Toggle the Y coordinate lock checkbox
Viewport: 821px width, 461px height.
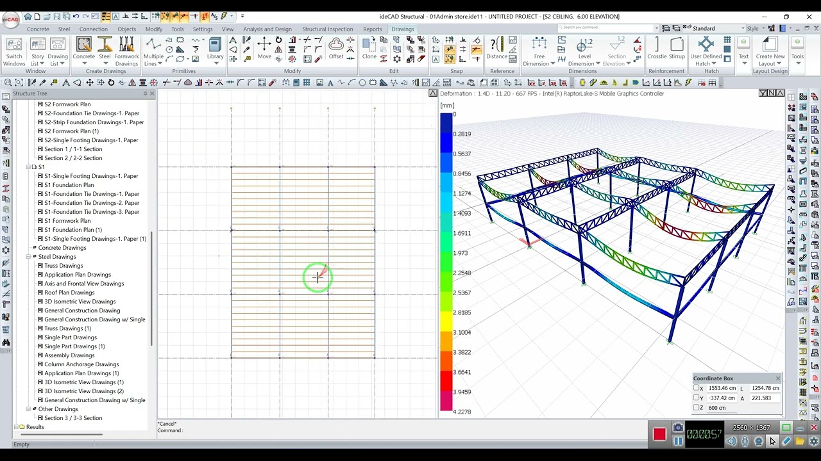tap(696, 398)
